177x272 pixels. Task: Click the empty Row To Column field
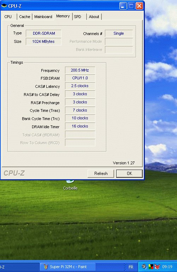(x=80, y=142)
